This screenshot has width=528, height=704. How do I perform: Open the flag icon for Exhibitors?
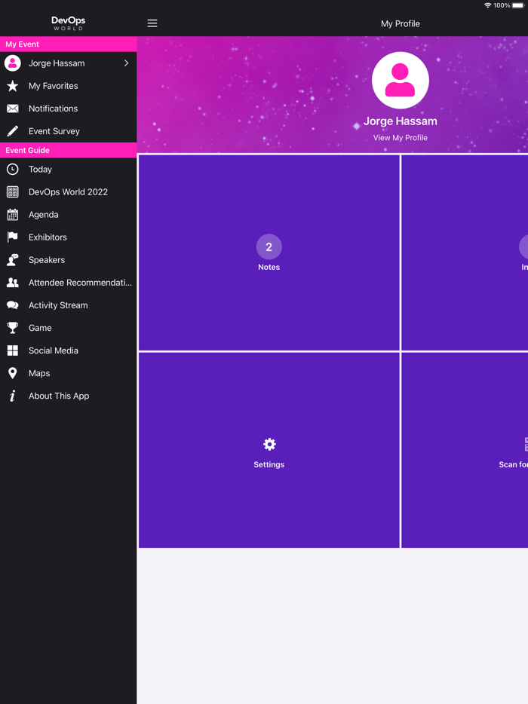(13, 237)
